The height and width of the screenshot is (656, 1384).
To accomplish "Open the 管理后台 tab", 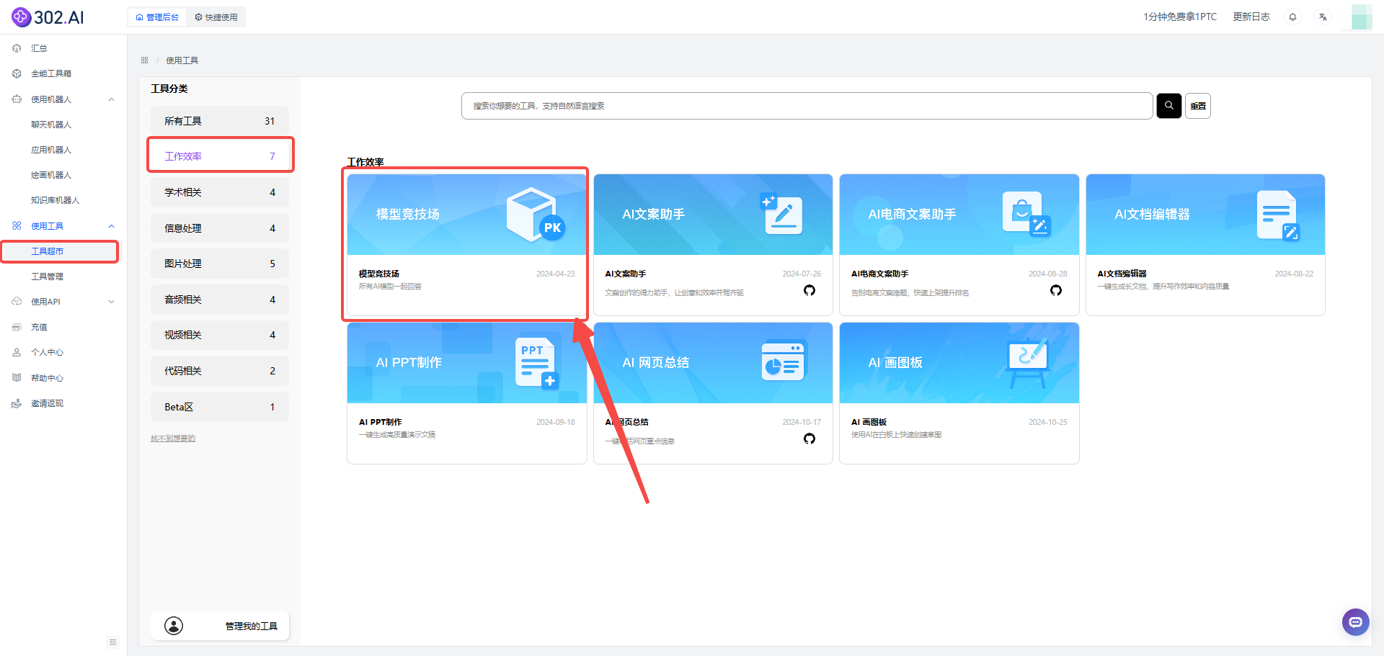I will pyautogui.click(x=157, y=17).
